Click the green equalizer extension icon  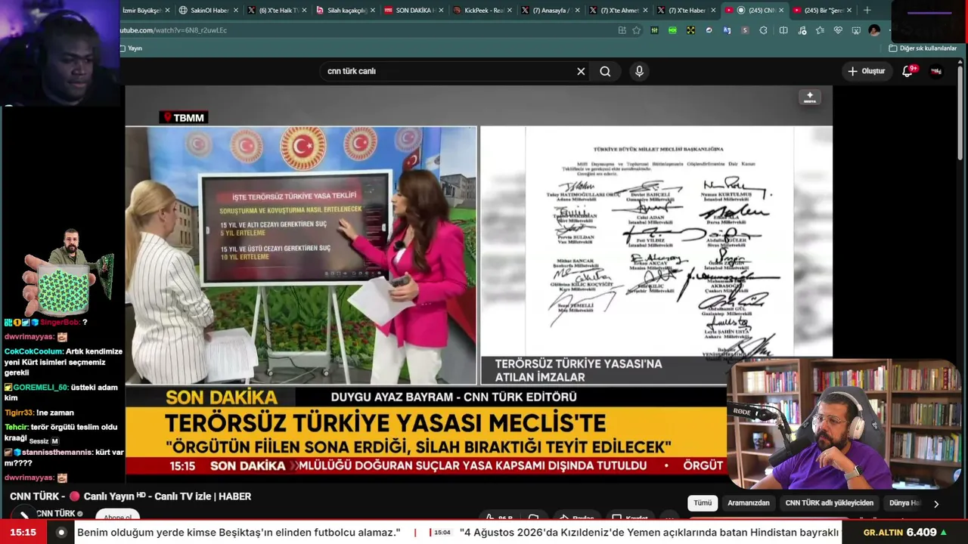654,30
